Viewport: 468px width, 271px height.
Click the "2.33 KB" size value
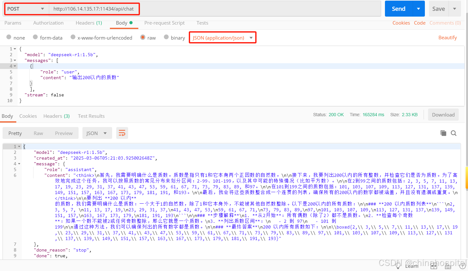[x=410, y=115]
